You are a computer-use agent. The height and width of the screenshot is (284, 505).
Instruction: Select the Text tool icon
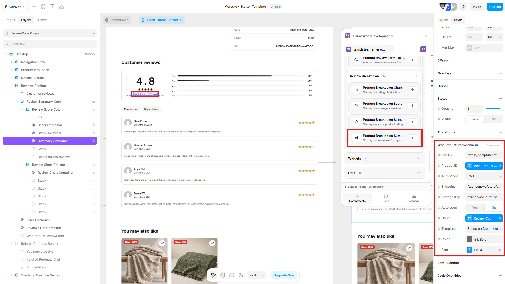point(52,7)
